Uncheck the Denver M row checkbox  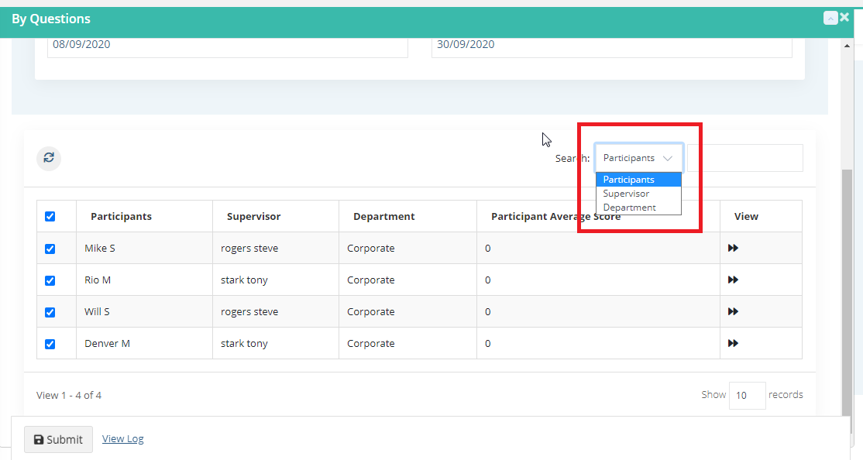point(50,344)
